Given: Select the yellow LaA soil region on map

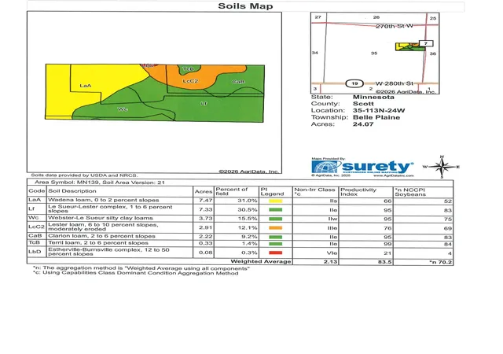Looking at the screenshot, I should 86,86.
